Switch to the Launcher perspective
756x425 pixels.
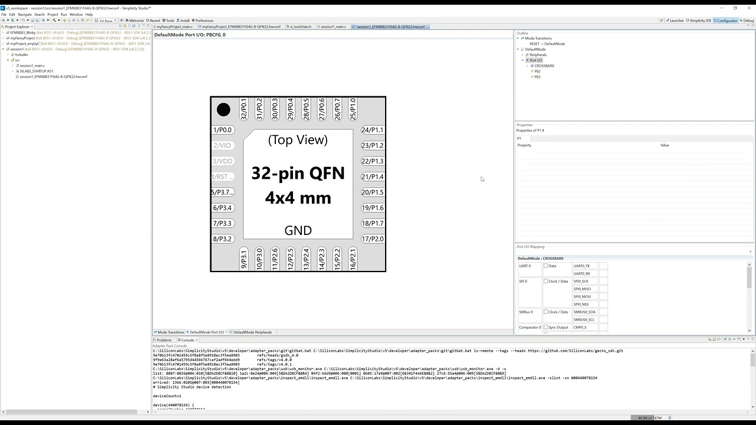pos(674,21)
